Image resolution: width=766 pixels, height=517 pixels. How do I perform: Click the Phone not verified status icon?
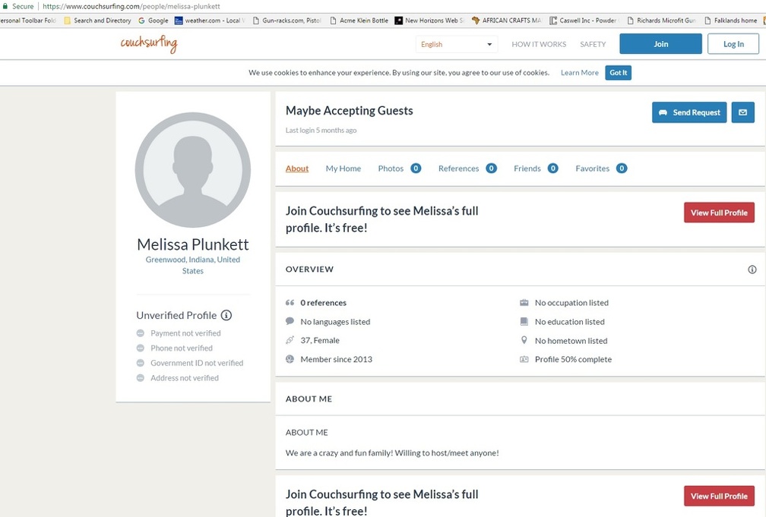[140, 348]
